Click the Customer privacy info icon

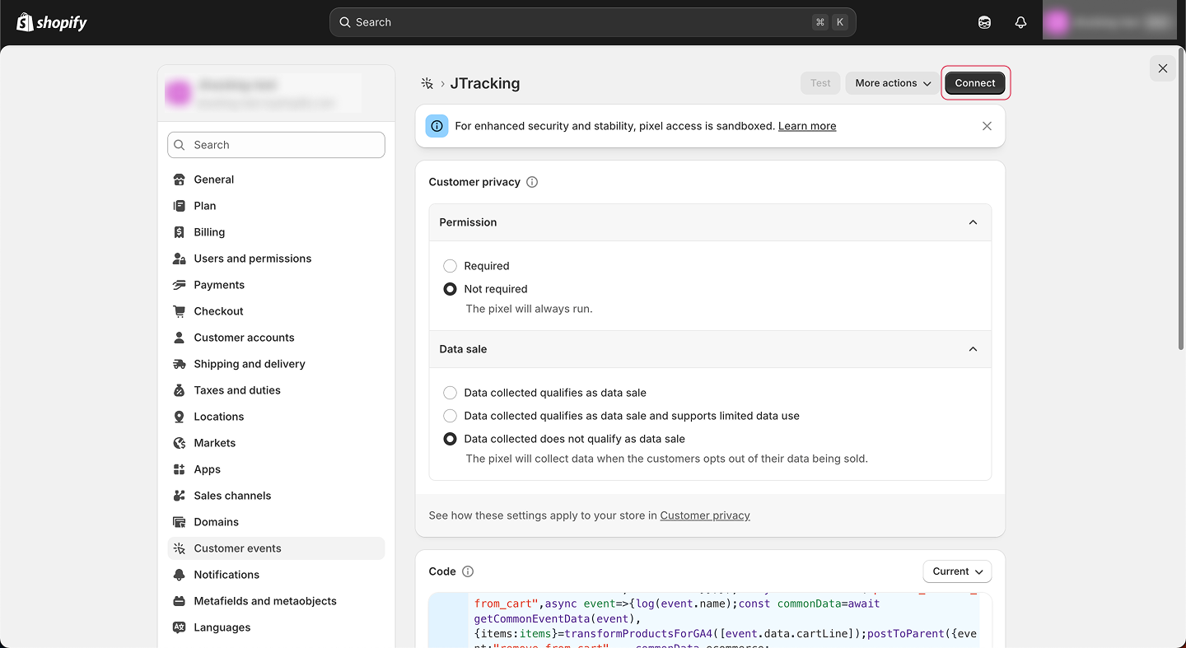click(x=532, y=182)
